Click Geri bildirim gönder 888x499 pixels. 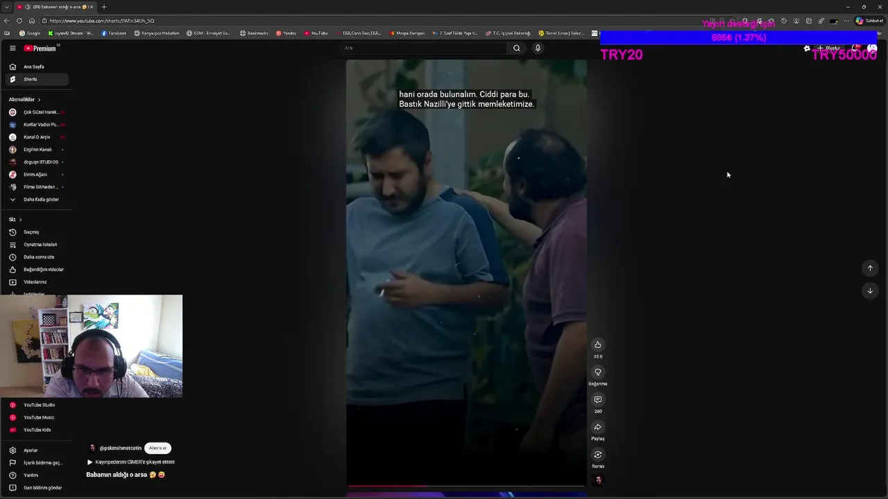(x=36, y=488)
